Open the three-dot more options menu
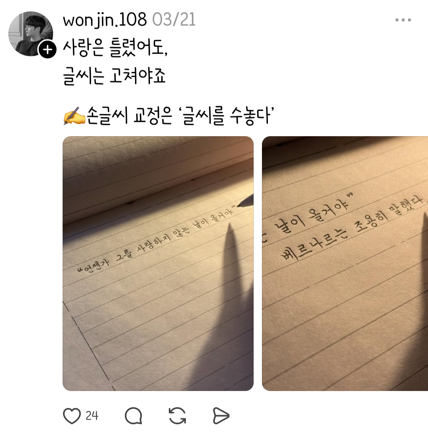428x435 pixels. point(403,20)
